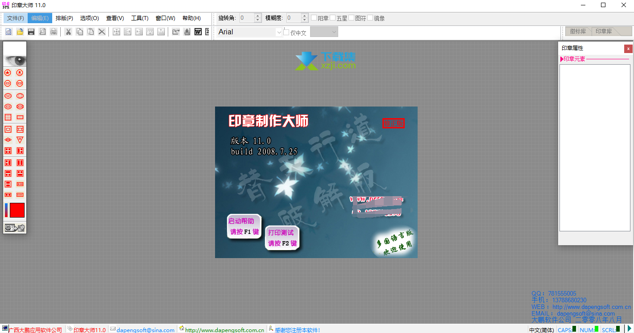Select the dotted wide rectangle seal template

20,117
